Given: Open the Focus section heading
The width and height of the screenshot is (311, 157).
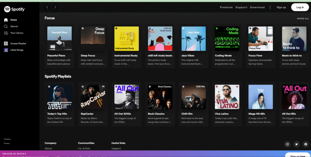Looking at the screenshot, I should coord(50,18).
